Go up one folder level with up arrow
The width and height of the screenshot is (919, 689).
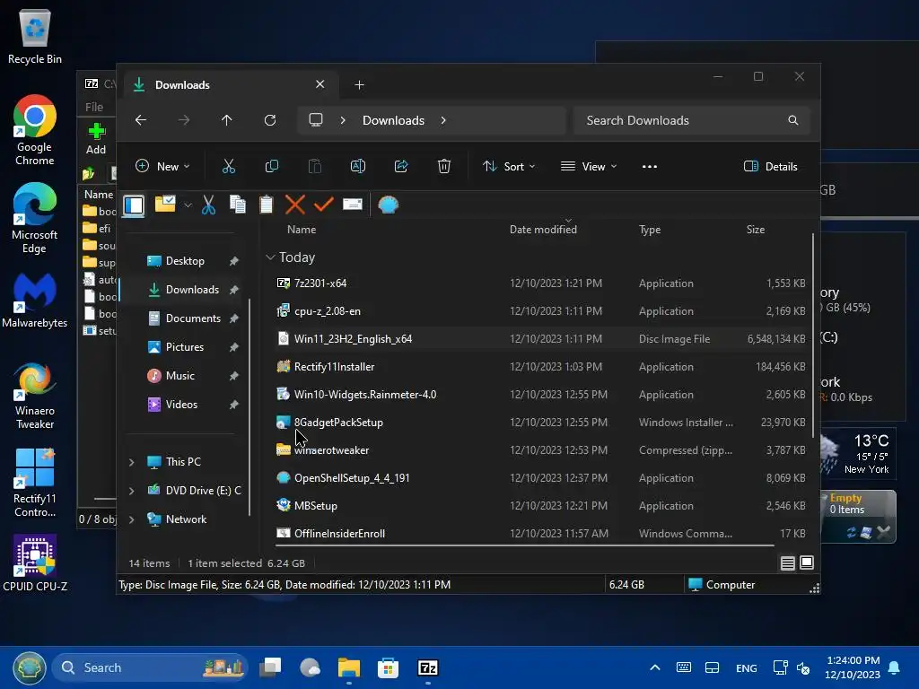click(227, 120)
